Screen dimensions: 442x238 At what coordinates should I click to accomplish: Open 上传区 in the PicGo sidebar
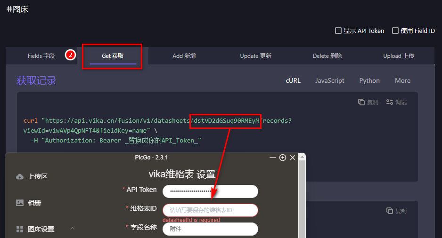point(38,176)
